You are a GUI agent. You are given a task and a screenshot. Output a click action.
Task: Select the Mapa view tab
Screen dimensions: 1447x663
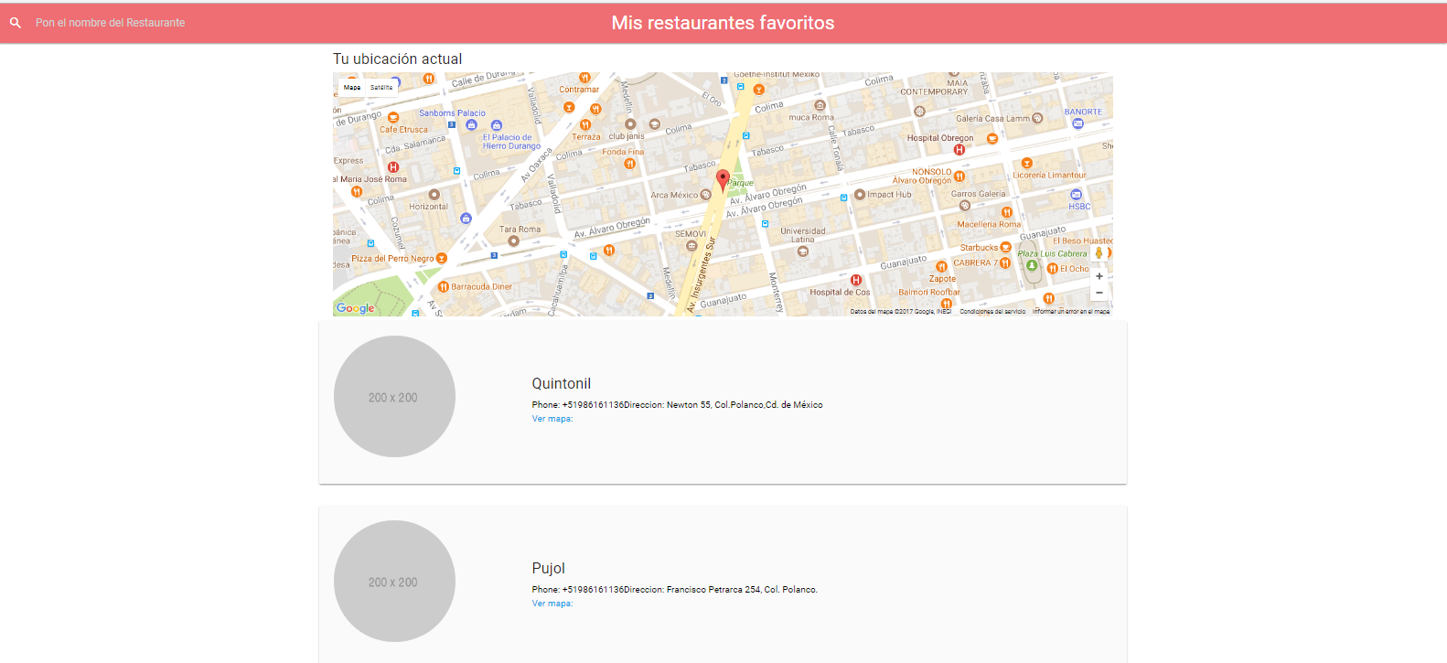352,88
